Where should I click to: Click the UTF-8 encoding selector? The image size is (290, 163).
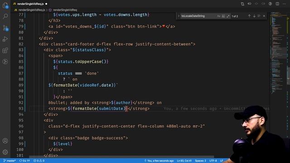click(213, 161)
